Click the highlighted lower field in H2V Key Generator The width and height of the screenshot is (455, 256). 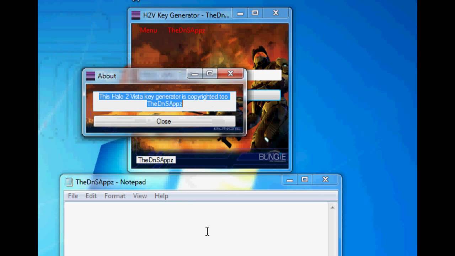[263, 95]
